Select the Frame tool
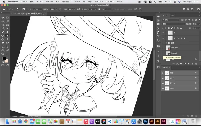The width and height of the screenshot is (201, 126). [x=7, y=25]
